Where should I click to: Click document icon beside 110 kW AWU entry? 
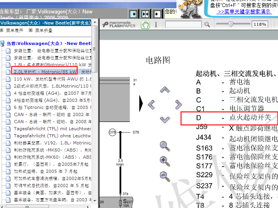8,79
